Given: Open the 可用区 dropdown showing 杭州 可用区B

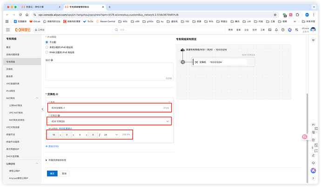Looking at the screenshot, I should click(109, 121).
